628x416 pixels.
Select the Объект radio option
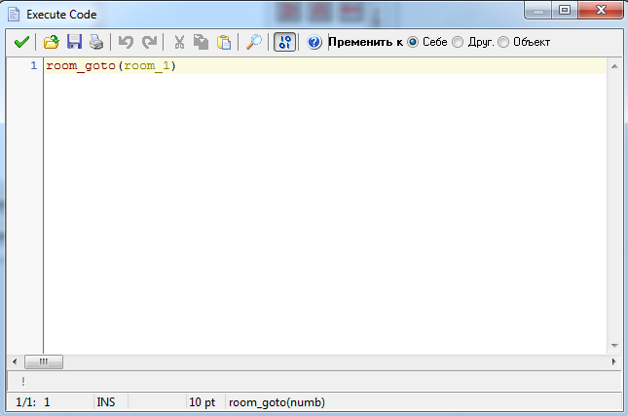click(503, 42)
